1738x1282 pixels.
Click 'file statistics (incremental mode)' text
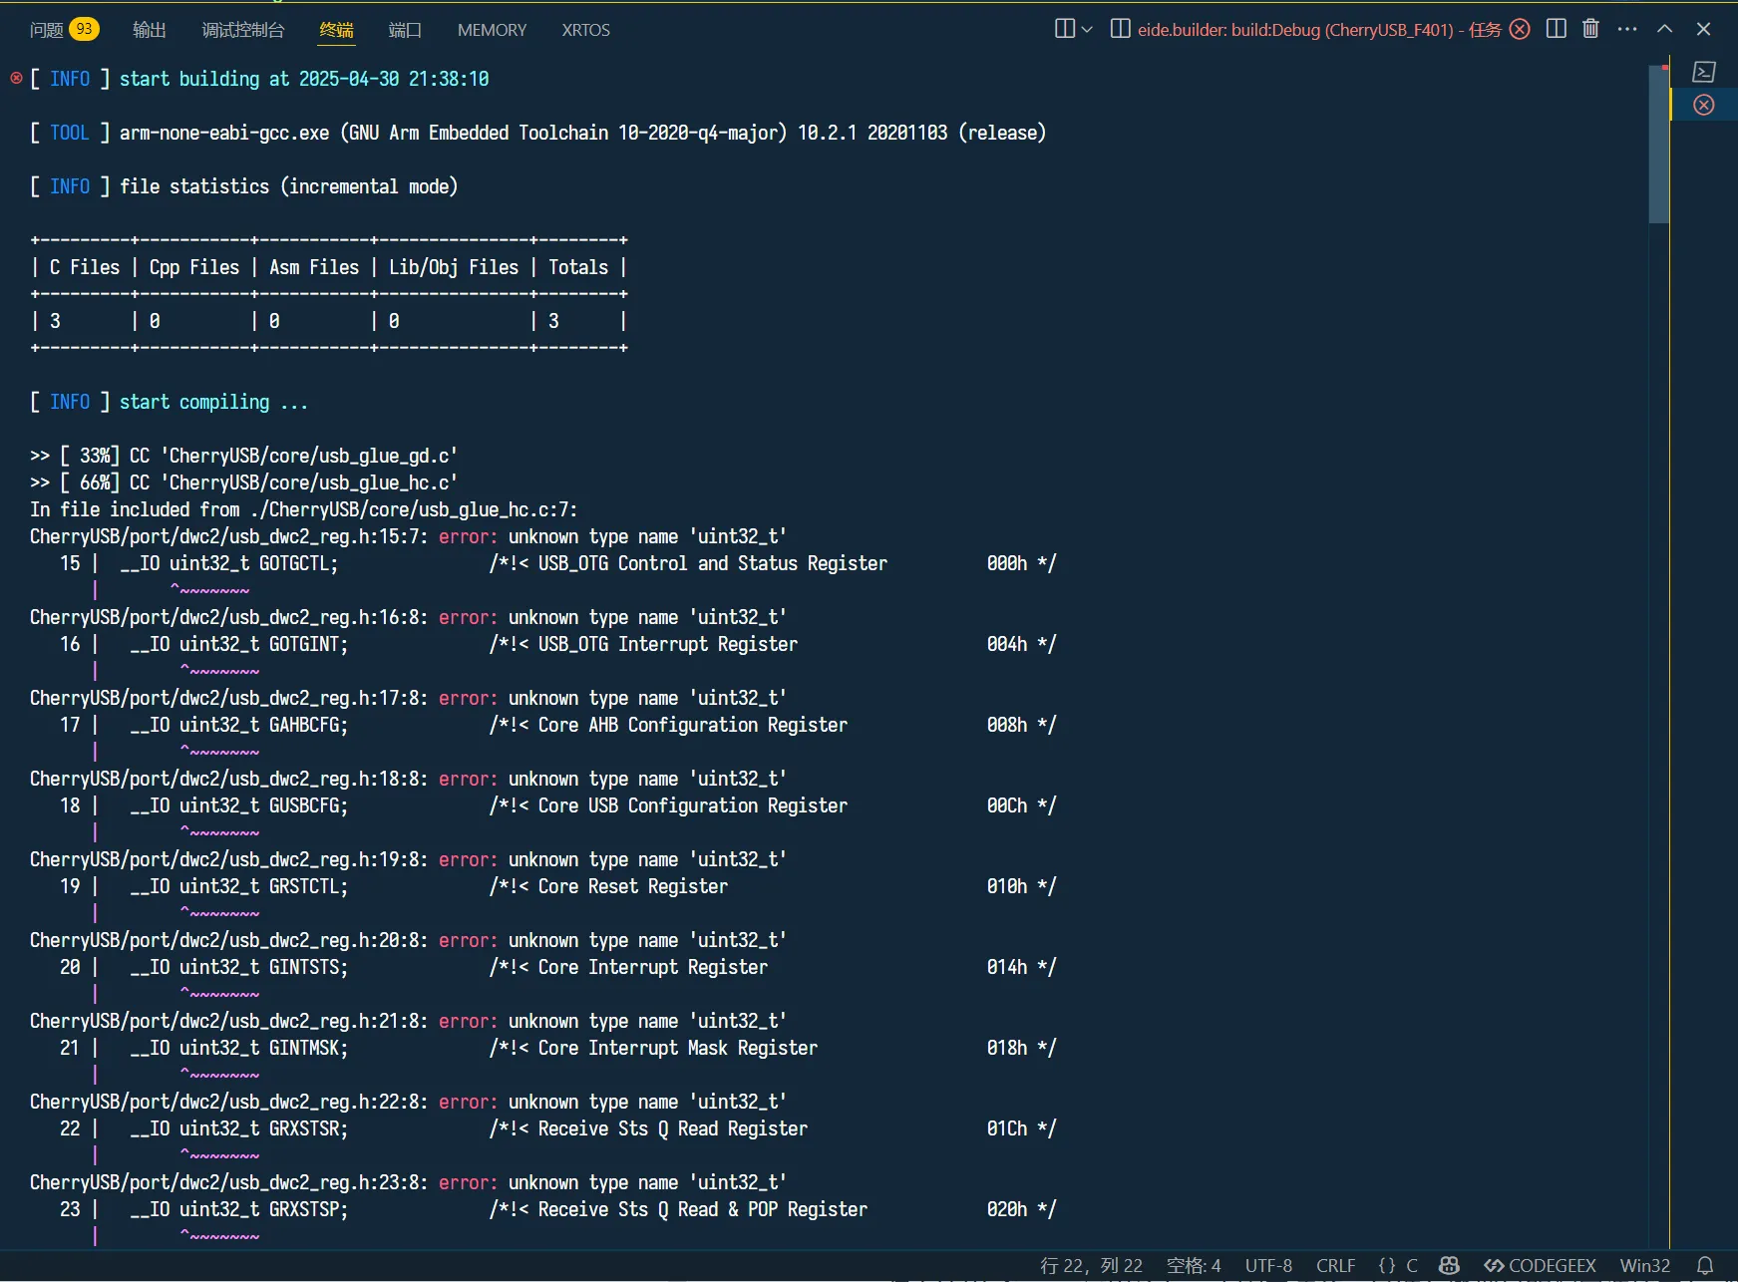point(289,186)
